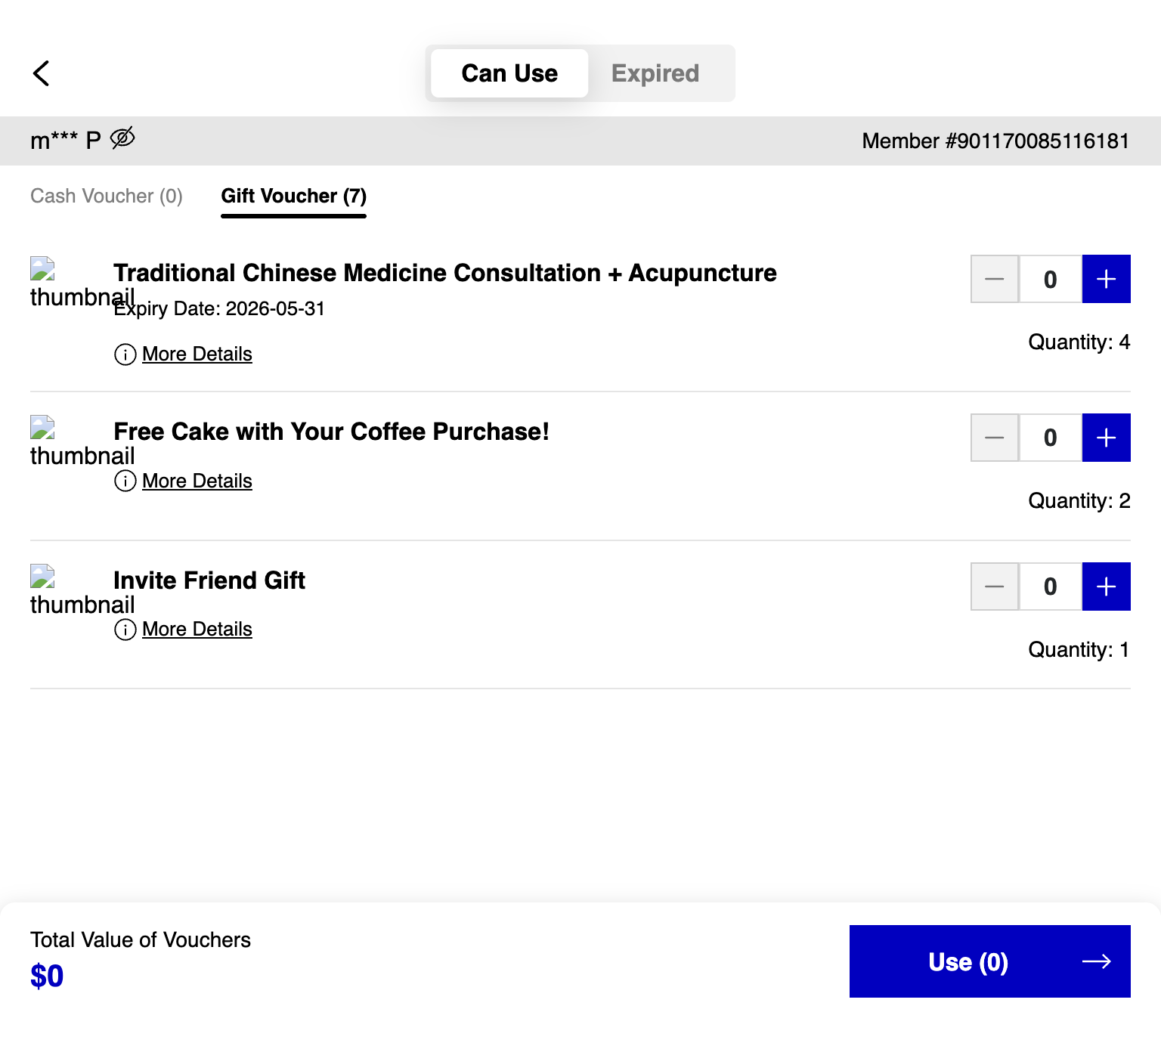Image resolution: width=1161 pixels, height=1043 pixels.
Task: Open More Details for Invite Friend Gift
Action: (197, 629)
